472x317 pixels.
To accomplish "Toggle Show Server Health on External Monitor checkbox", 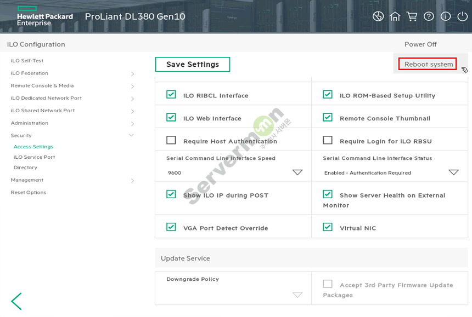I will (x=328, y=194).
